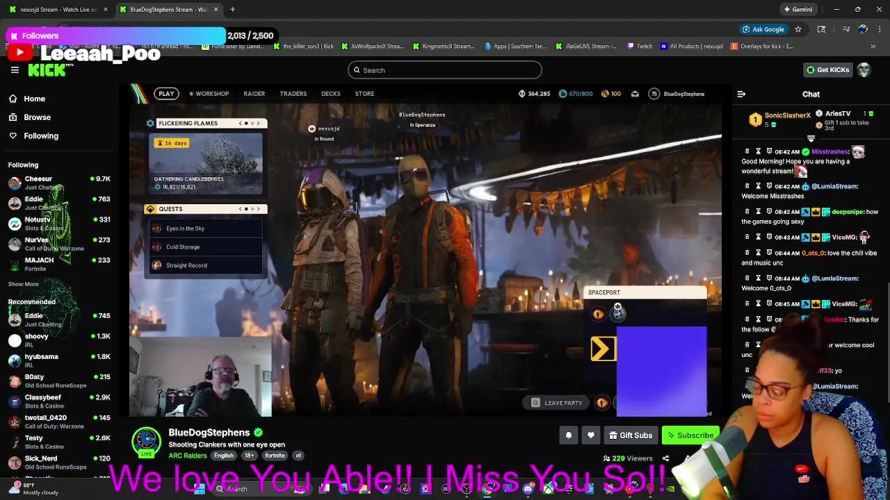This screenshot has width=890, height=500.
Task: Select the fortnite tag
Action: click(275, 456)
